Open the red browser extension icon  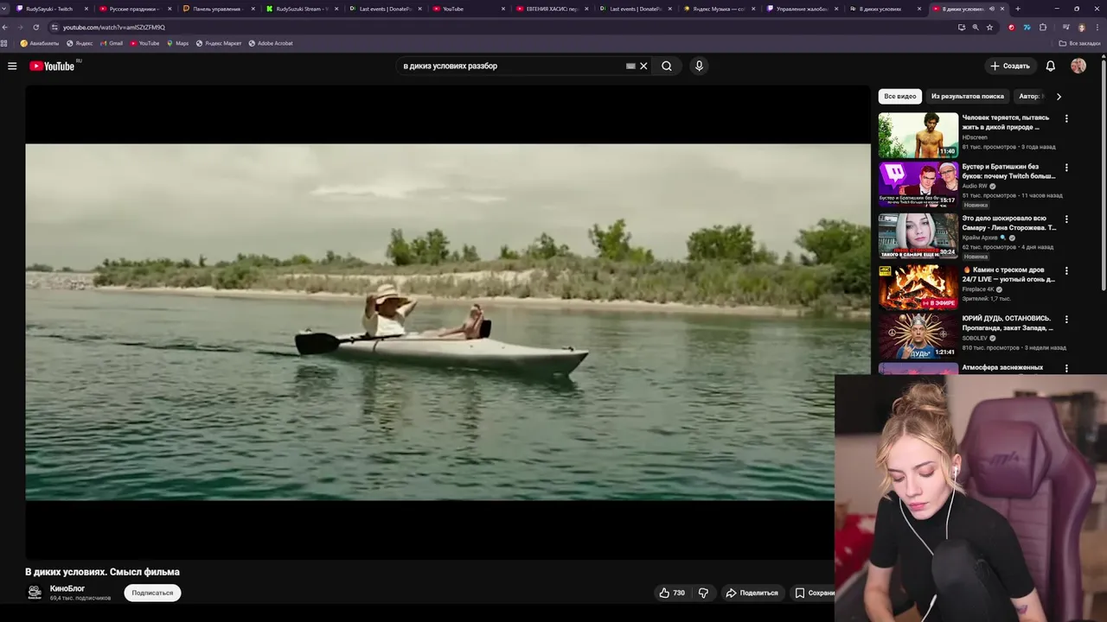tap(1011, 27)
